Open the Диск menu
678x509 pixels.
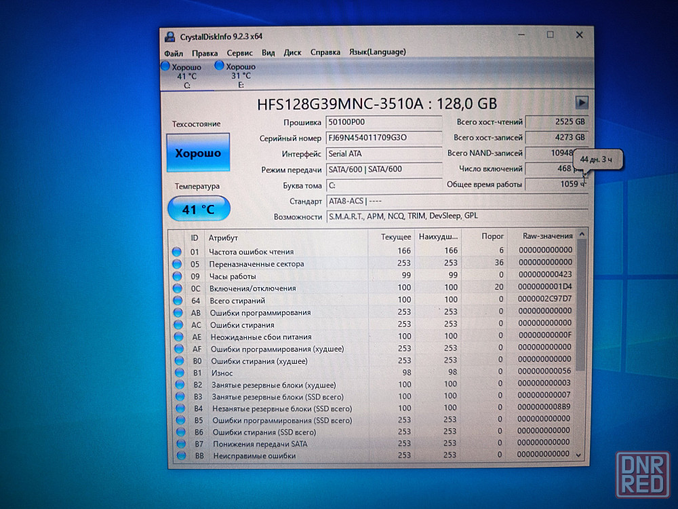coord(292,52)
